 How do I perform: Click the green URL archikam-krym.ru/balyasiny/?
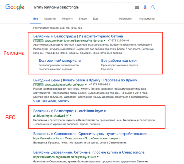[51, 116]
